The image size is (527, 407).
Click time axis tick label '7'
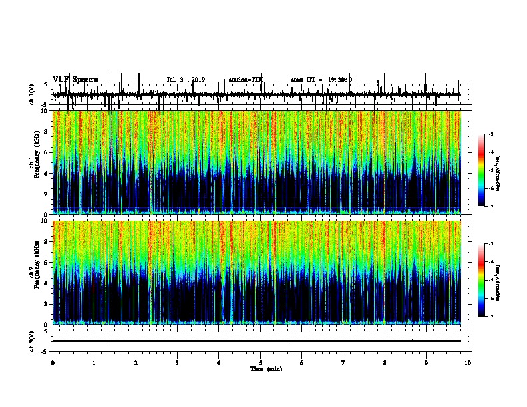[343, 363]
